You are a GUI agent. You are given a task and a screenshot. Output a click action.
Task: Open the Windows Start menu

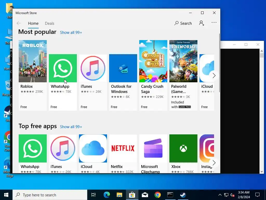[x=6, y=195]
